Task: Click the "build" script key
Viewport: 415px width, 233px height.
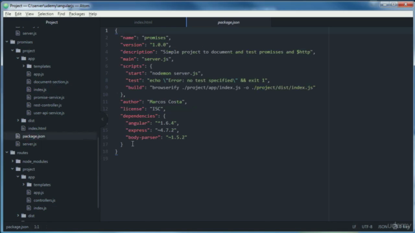Action: (135, 87)
